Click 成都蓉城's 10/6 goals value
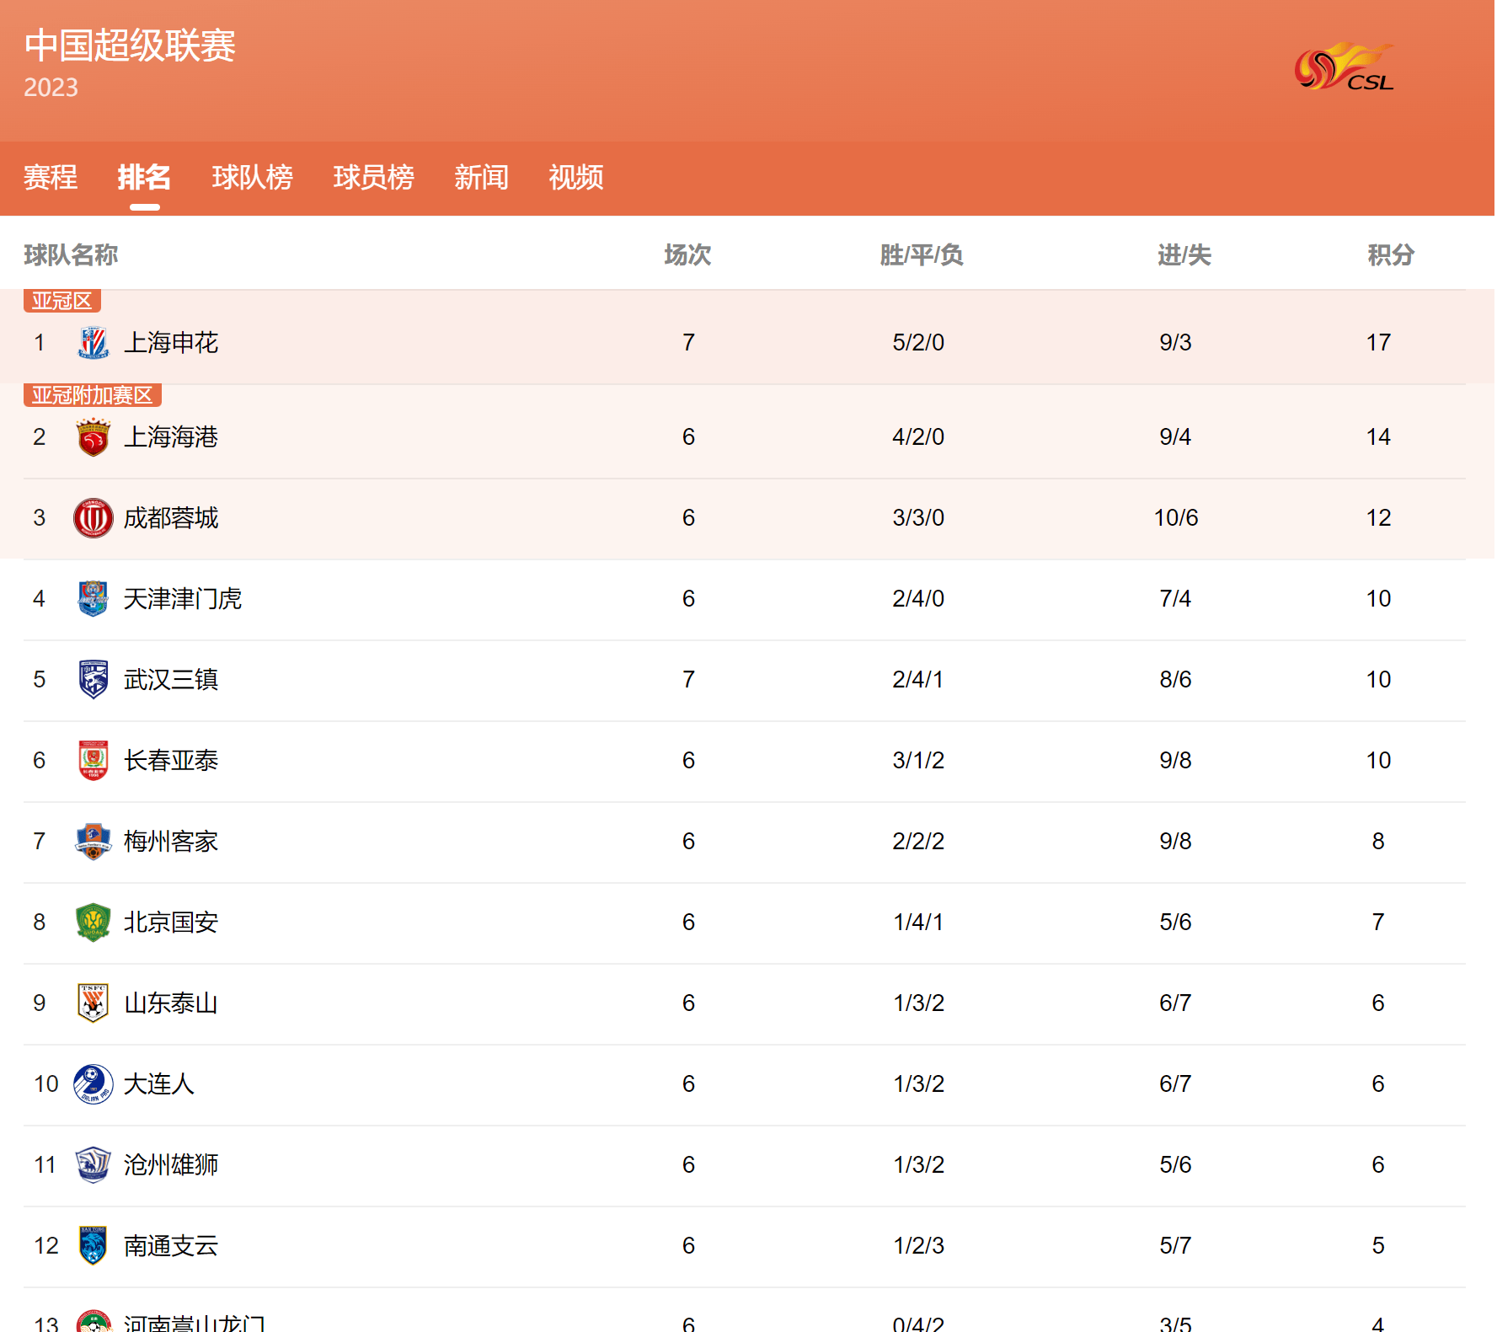The image size is (1497, 1332). click(x=1176, y=518)
